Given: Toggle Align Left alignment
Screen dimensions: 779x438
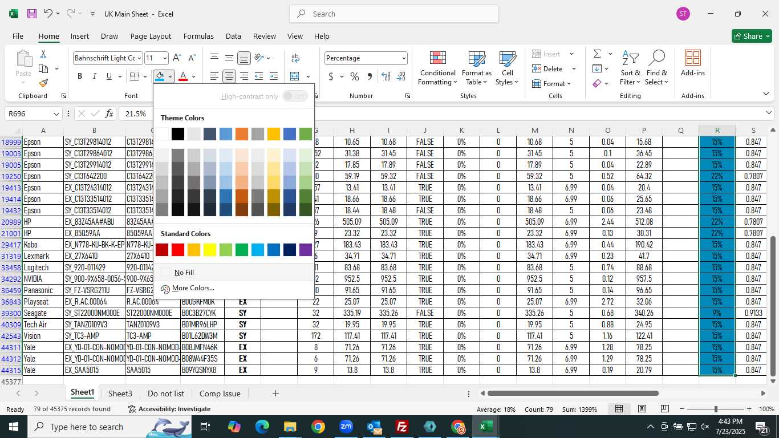Looking at the screenshot, I should [214, 76].
